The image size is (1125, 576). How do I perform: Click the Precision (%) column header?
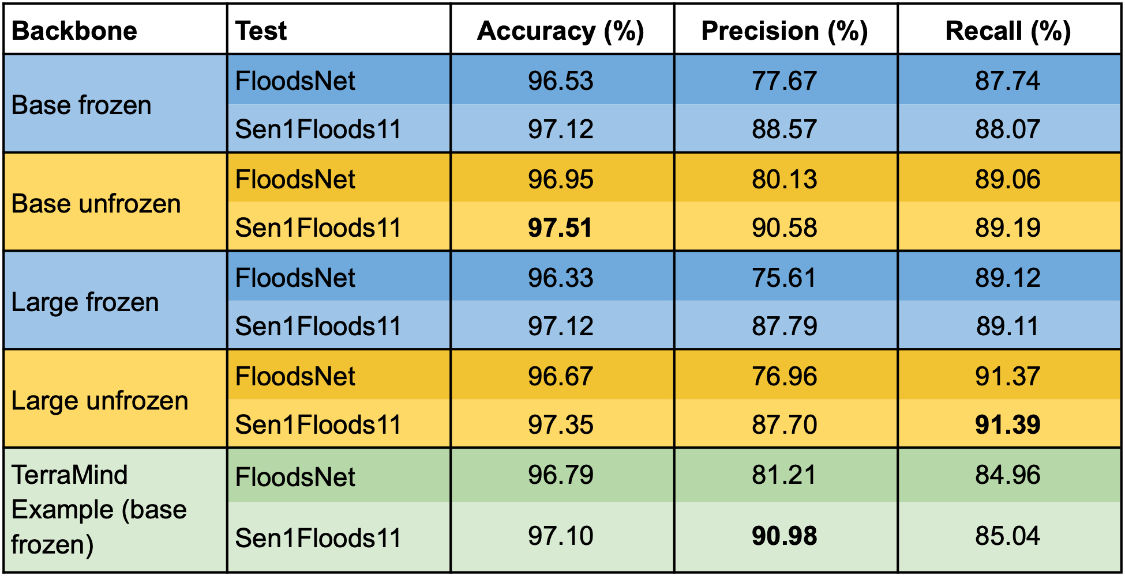click(x=785, y=31)
